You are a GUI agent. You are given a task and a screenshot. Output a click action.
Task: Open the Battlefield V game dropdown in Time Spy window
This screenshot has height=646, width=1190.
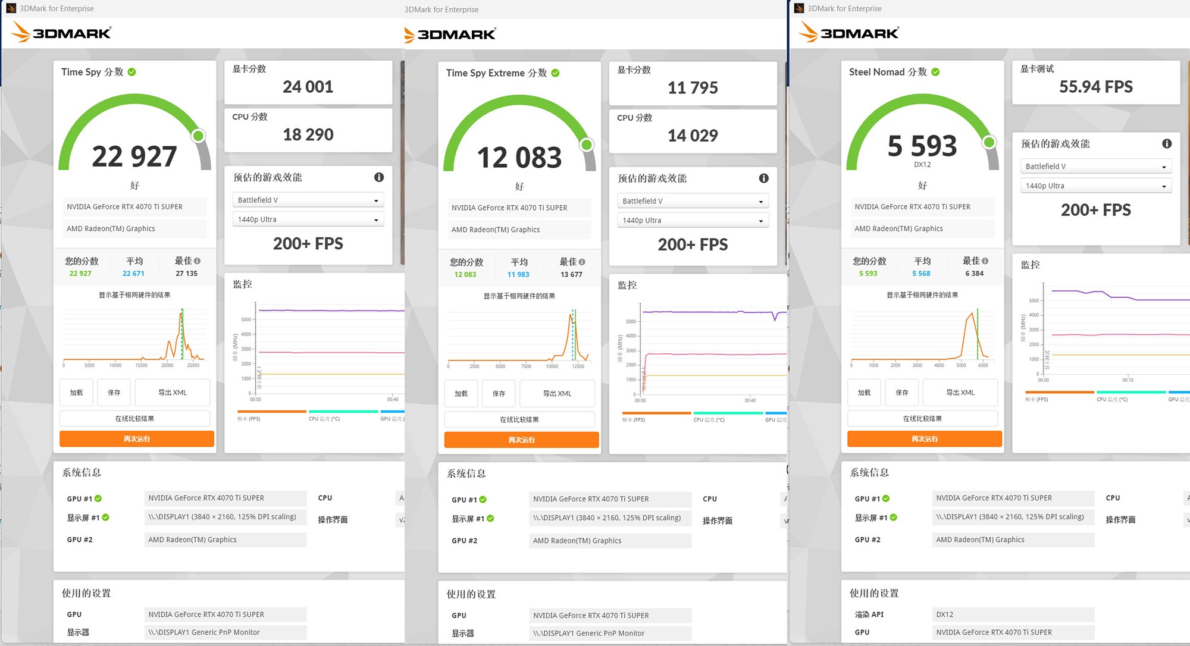point(308,200)
